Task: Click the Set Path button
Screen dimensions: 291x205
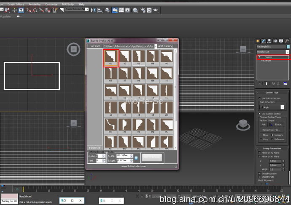Action: point(95,46)
